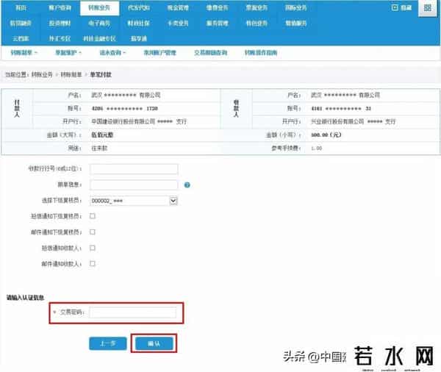
Task: Open the 选择下级复核员 dropdown
Action: pos(133,200)
